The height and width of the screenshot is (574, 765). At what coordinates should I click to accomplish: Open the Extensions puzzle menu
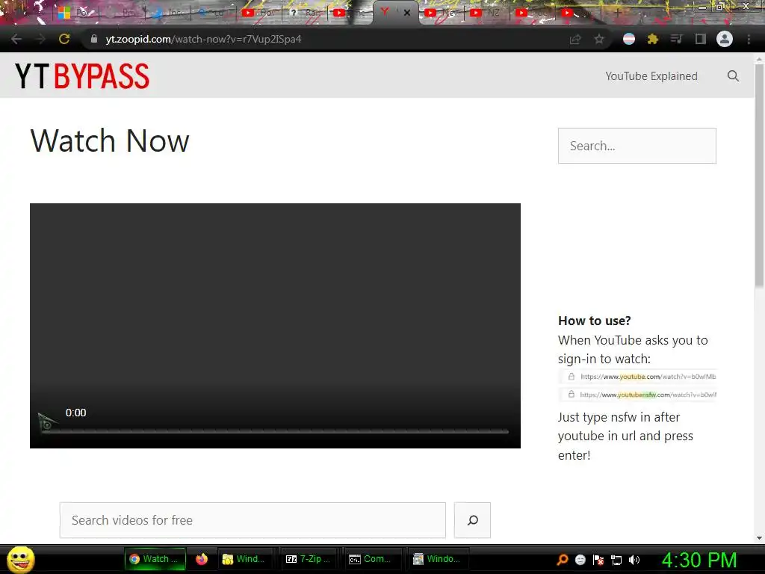[x=653, y=39]
